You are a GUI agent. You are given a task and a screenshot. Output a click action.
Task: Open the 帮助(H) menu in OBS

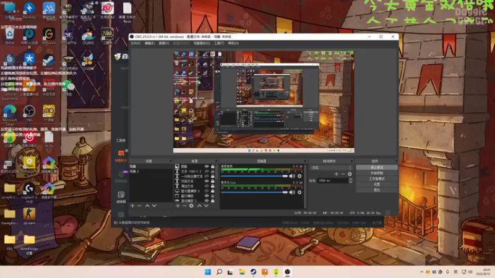click(x=233, y=43)
